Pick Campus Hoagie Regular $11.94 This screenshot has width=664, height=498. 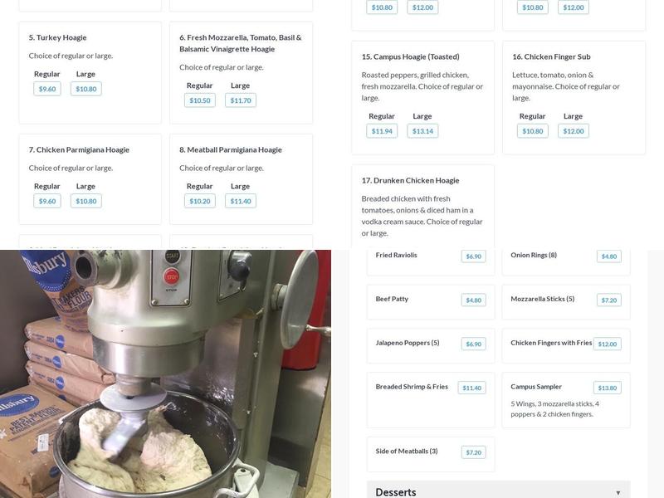382,131
